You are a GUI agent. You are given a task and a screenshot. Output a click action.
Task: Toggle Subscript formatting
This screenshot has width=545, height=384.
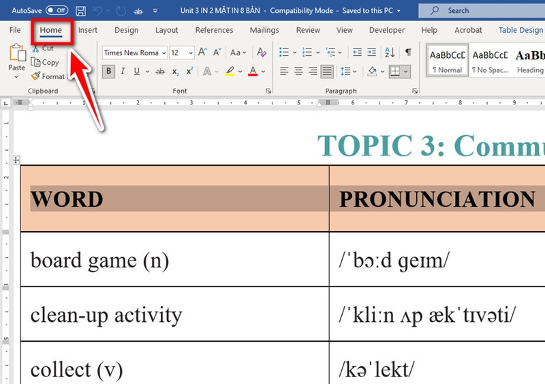(x=176, y=72)
